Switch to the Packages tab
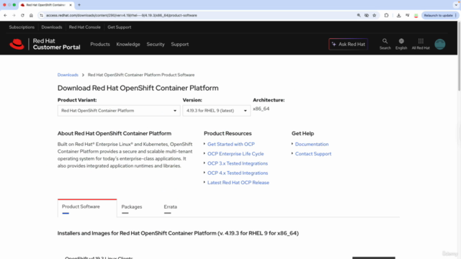This screenshot has height=259, width=461. click(x=132, y=207)
